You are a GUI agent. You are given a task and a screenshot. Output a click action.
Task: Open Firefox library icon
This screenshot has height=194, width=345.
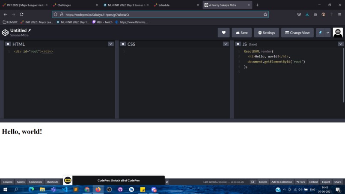(315, 14)
